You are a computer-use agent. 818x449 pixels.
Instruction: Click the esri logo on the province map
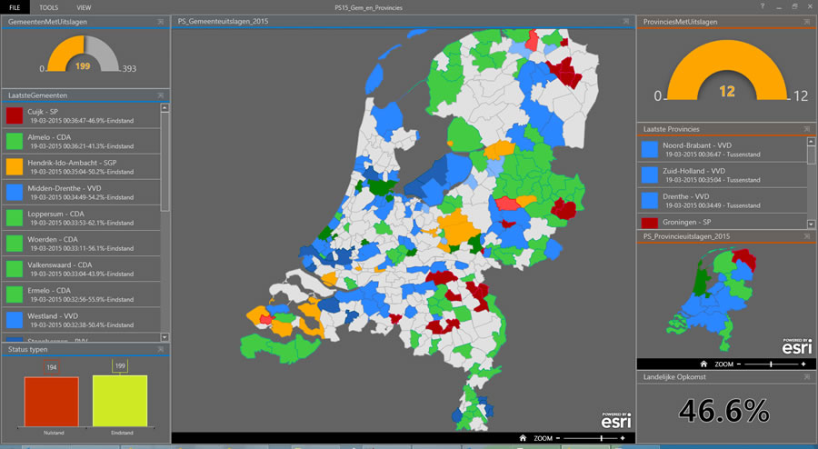coord(797,346)
